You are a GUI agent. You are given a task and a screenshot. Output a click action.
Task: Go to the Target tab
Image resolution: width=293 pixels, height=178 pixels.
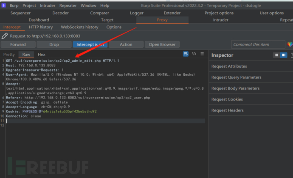[107, 20]
